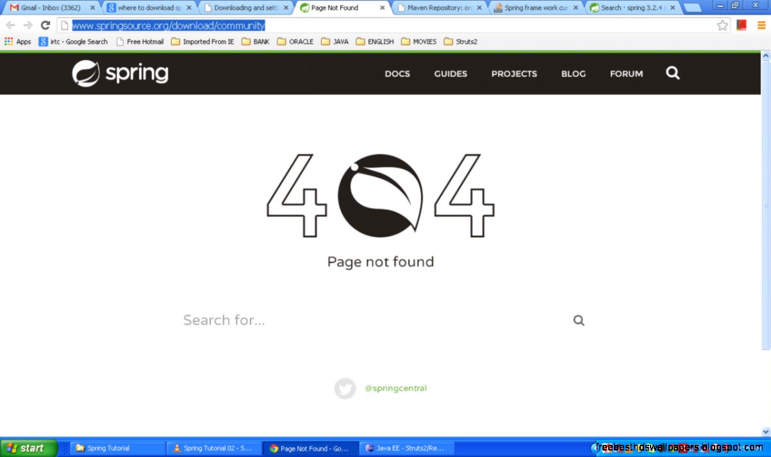Switch to 'Downloading and sett' tab

(x=246, y=8)
